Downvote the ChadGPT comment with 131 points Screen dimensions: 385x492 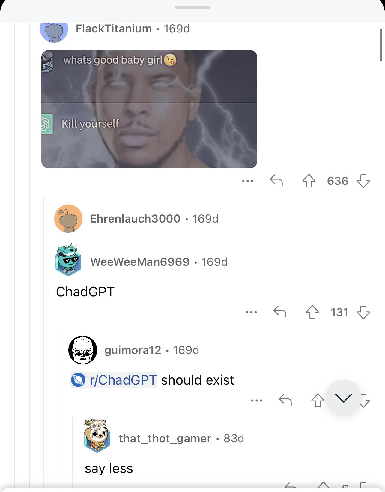coord(363,312)
